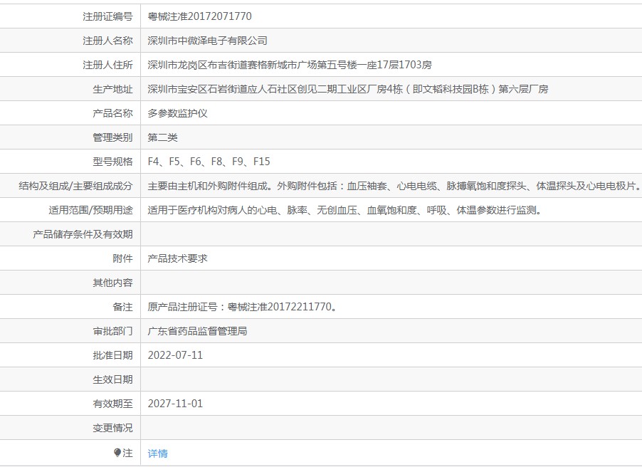This screenshot has height=467, width=642.
Task: Click the intended use text starting 适用于医疗机构
Action: coord(344,210)
